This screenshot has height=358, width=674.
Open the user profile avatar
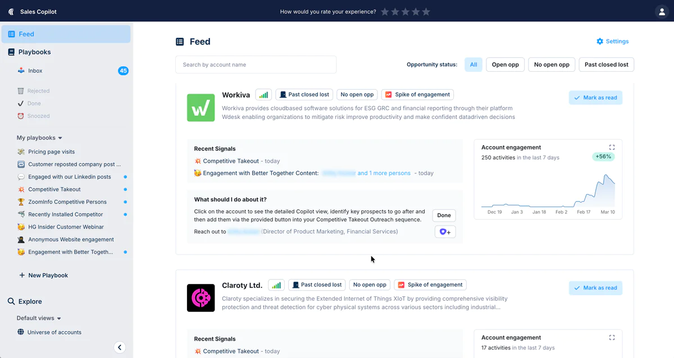(661, 11)
